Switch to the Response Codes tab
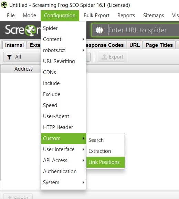Image resolution: width=179 pixels, height=199 pixels. point(106,45)
